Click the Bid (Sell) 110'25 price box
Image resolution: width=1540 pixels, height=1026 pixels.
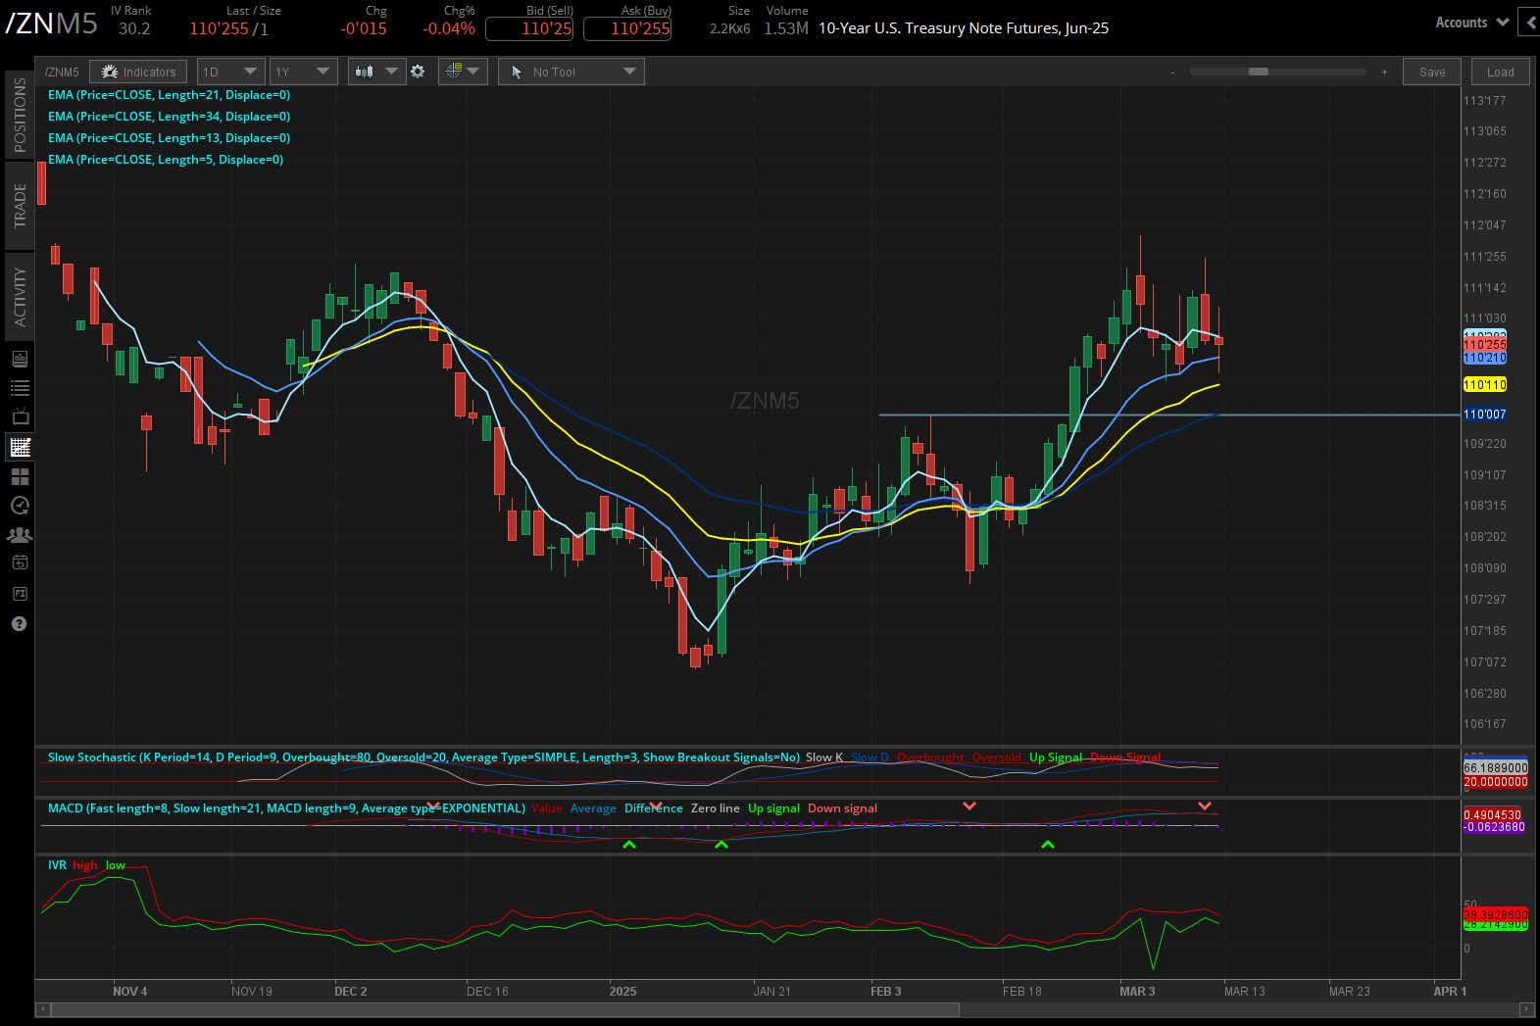[x=529, y=28]
